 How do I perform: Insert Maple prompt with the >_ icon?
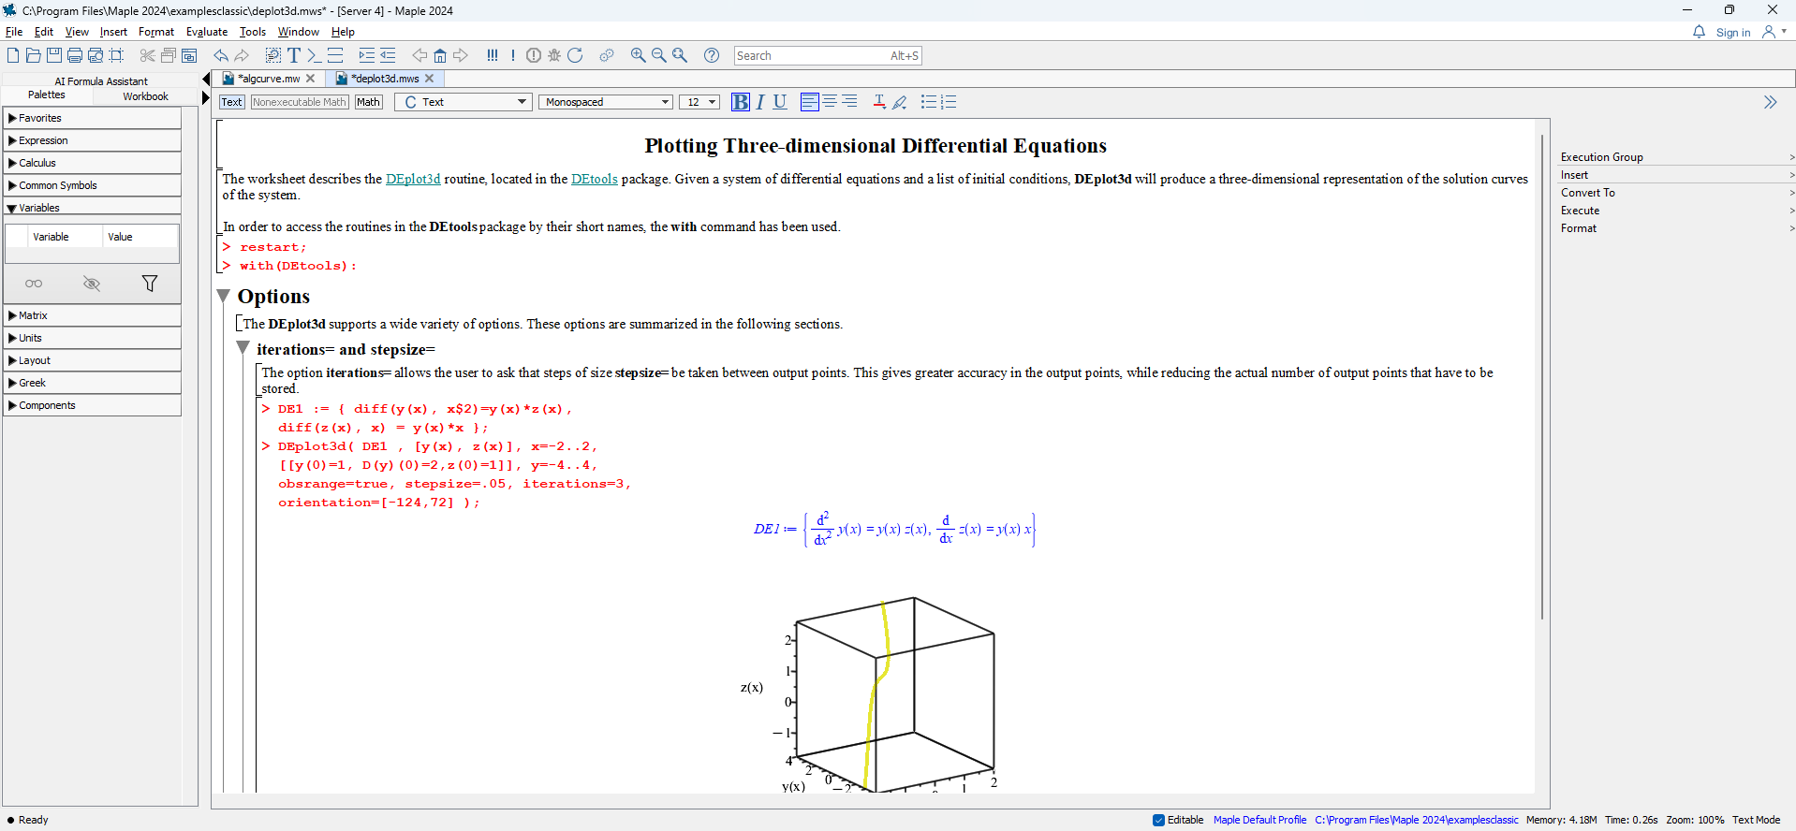(x=315, y=55)
